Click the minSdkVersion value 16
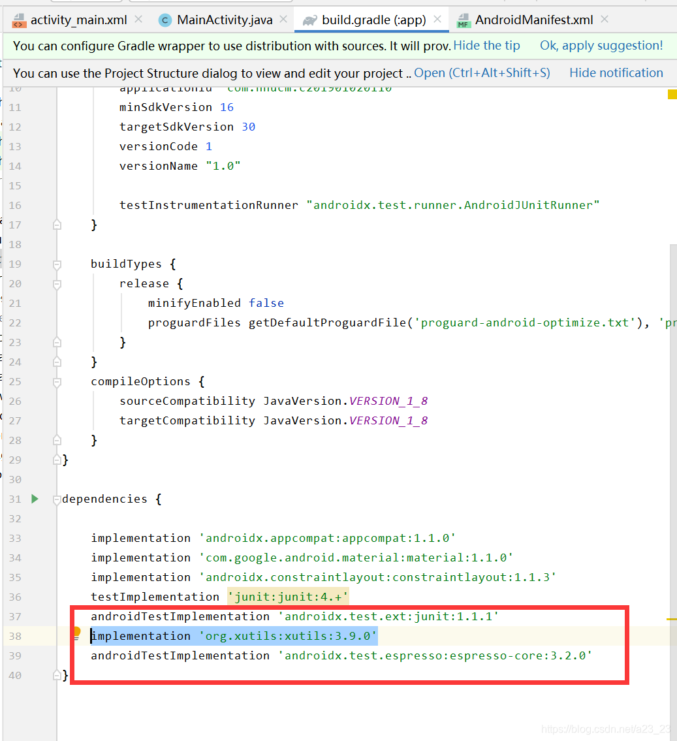 227,107
